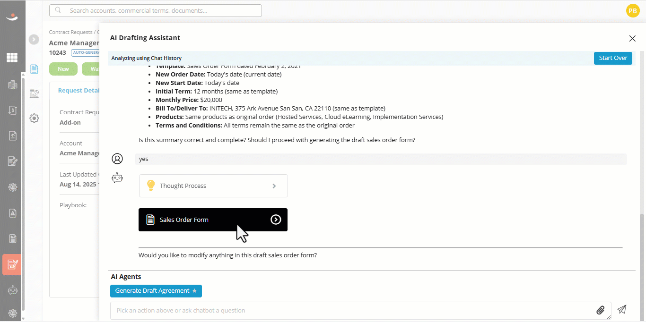Select the blue document icon in the secondary panel
The width and height of the screenshot is (646, 322).
[34, 69]
